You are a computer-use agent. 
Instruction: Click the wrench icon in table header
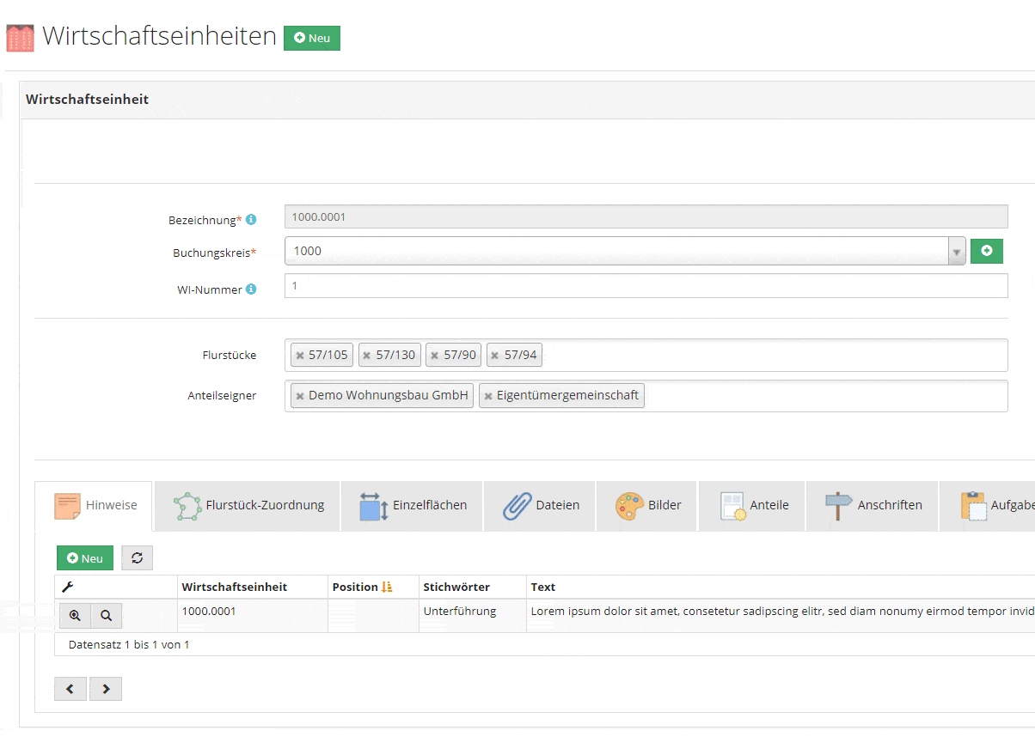click(68, 588)
